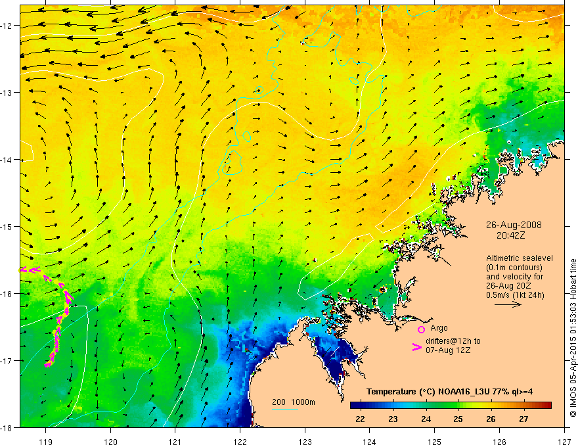Click the magenta drifter arrow legend symbol
Image resolution: width=578 pixels, height=447 pixels.
click(416, 347)
